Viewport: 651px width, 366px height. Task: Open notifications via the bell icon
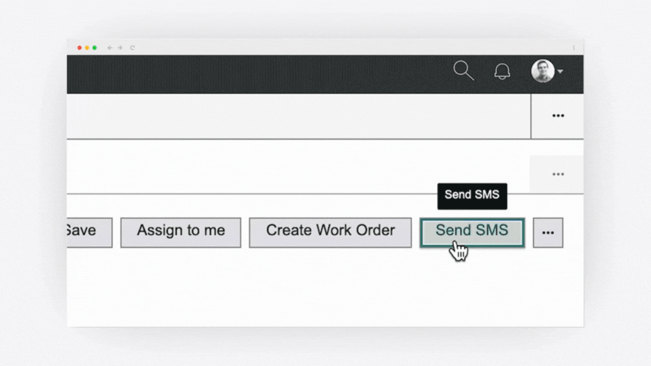(x=502, y=71)
